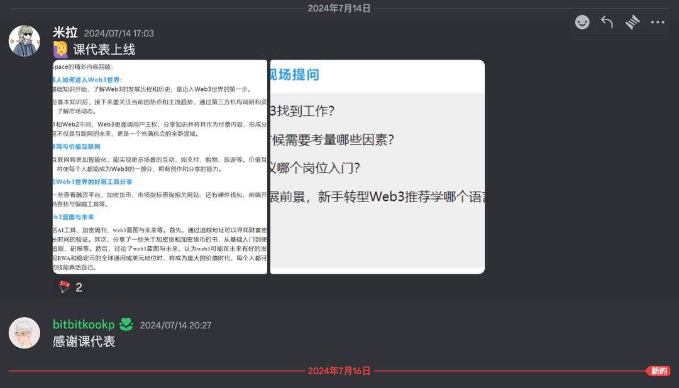
Task: Open 米拉's avatar profile picture
Action: (x=25, y=41)
